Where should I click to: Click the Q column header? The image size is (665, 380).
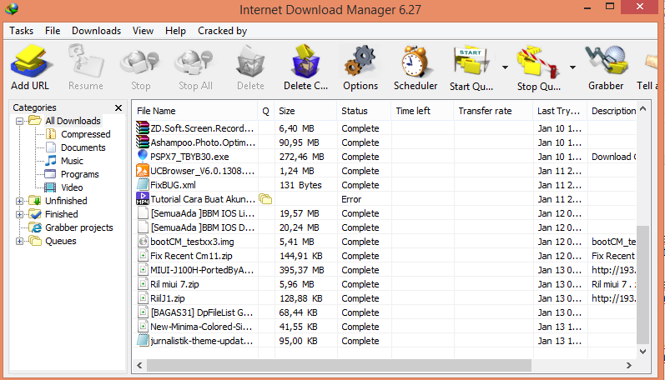(x=266, y=111)
